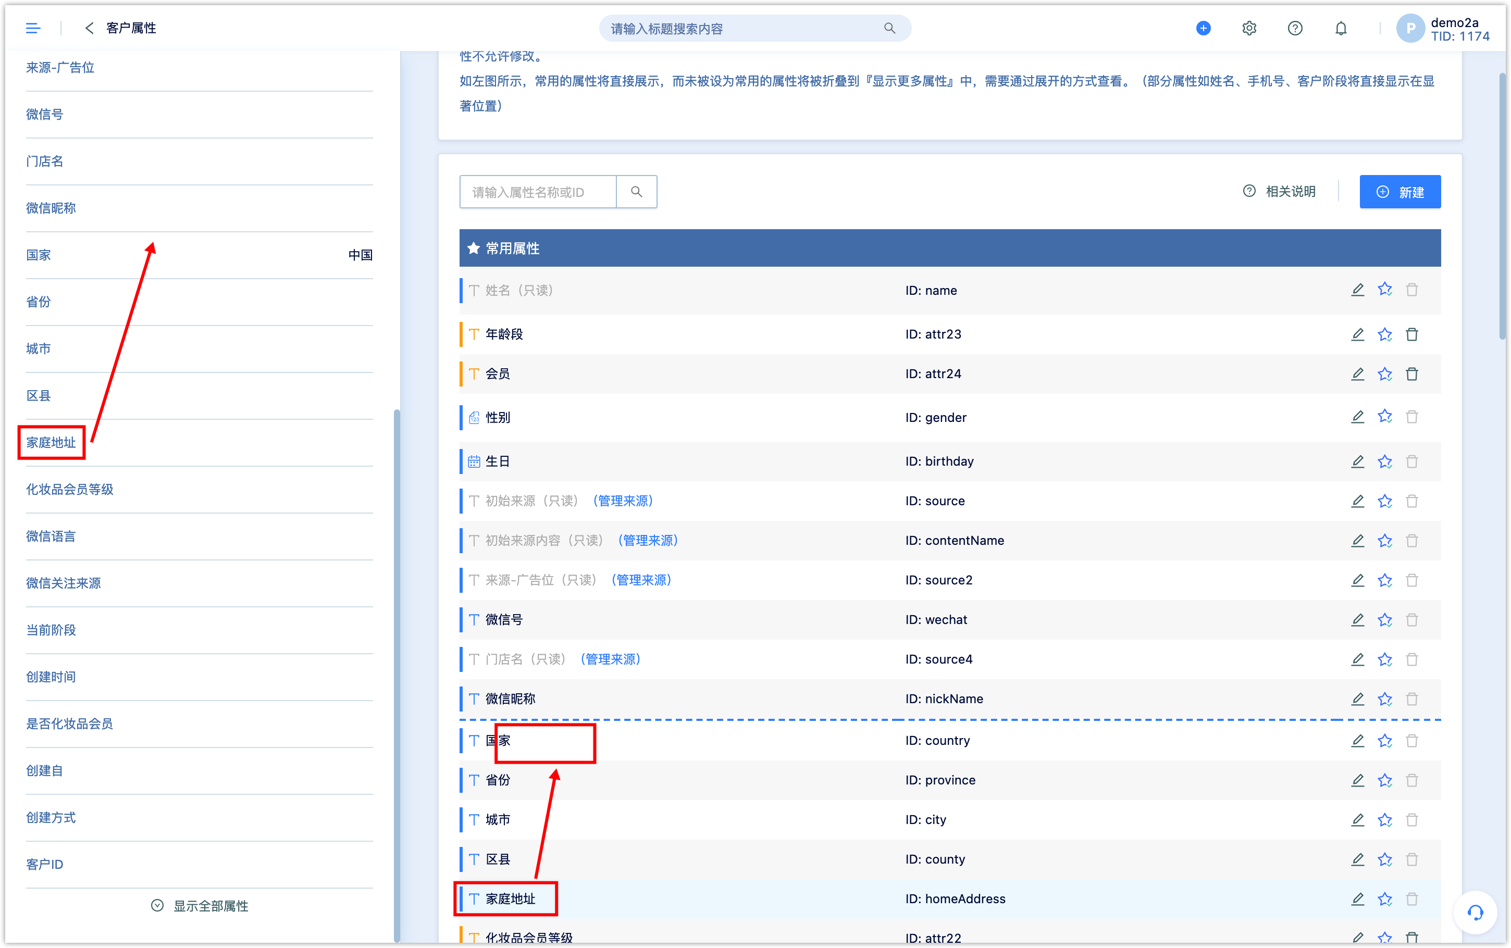Select 微信语言 in the left list
Image resolution: width=1511 pixels, height=948 pixels.
pos(51,536)
